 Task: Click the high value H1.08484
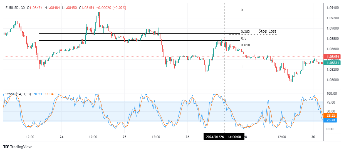click(x=52, y=8)
